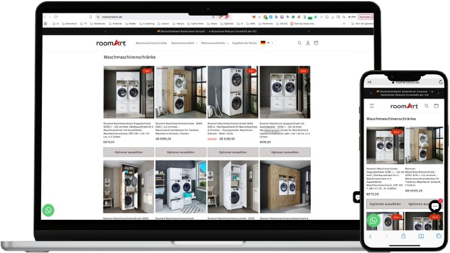Open the apps grid icon in the bookmarks bar
The width and height of the screenshot is (450, 253).
coord(45,24)
